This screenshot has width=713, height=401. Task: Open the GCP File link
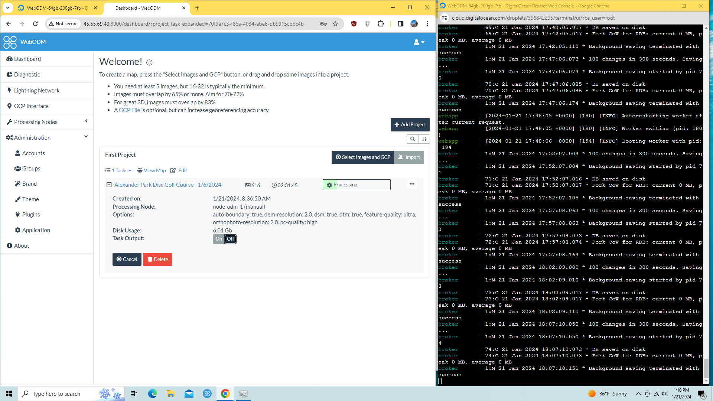pos(129,110)
